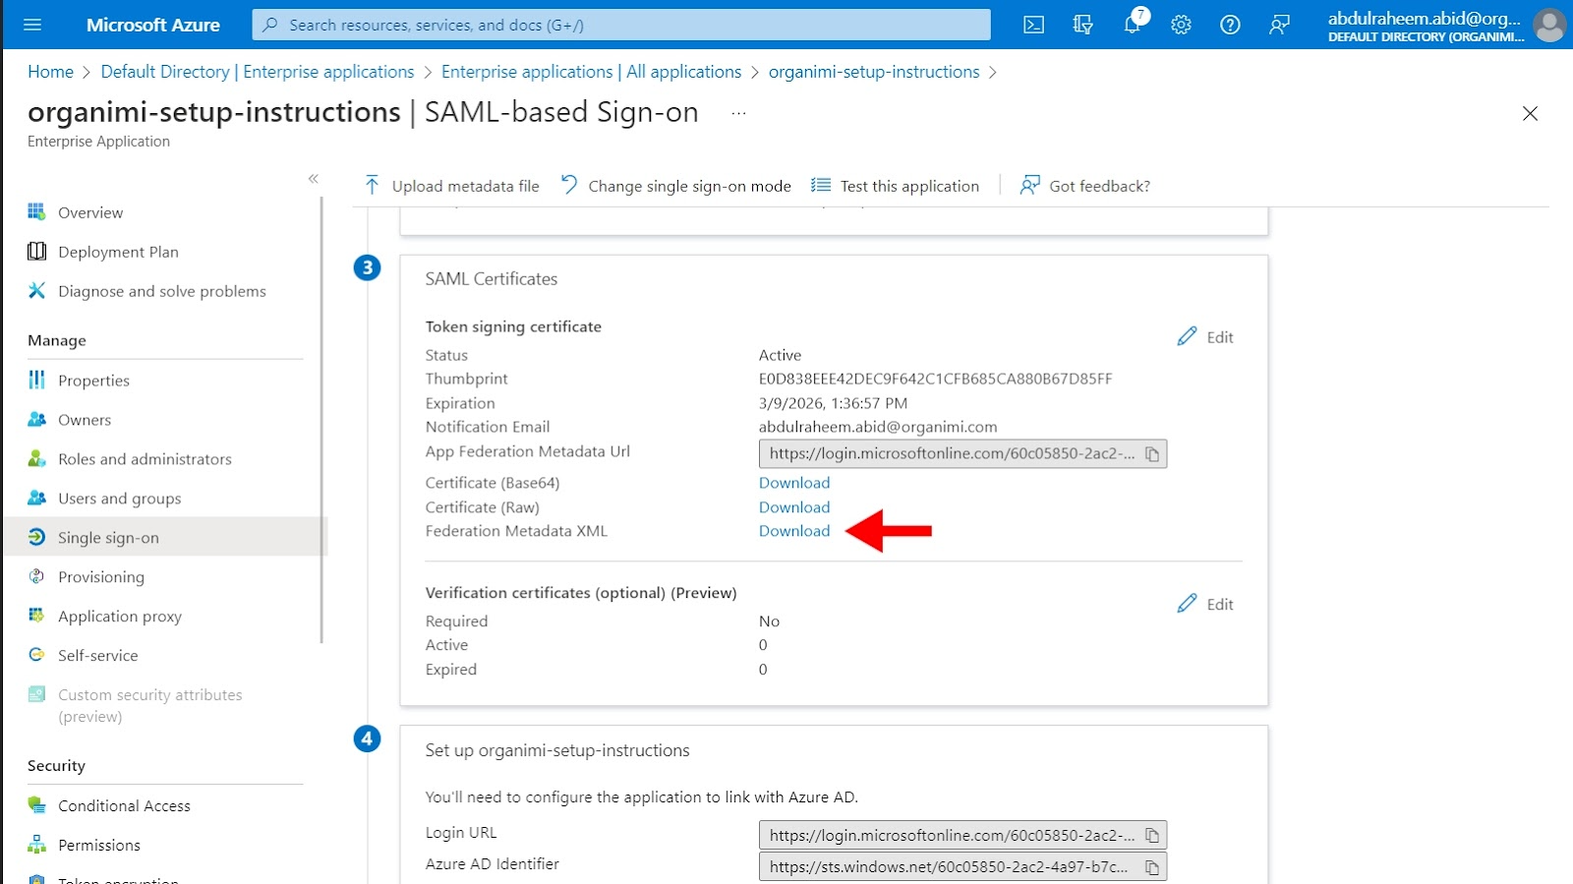The height and width of the screenshot is (884, 1573).
Task: Open the feedback icon in the top bar
Action: [x=1279, y=25]
